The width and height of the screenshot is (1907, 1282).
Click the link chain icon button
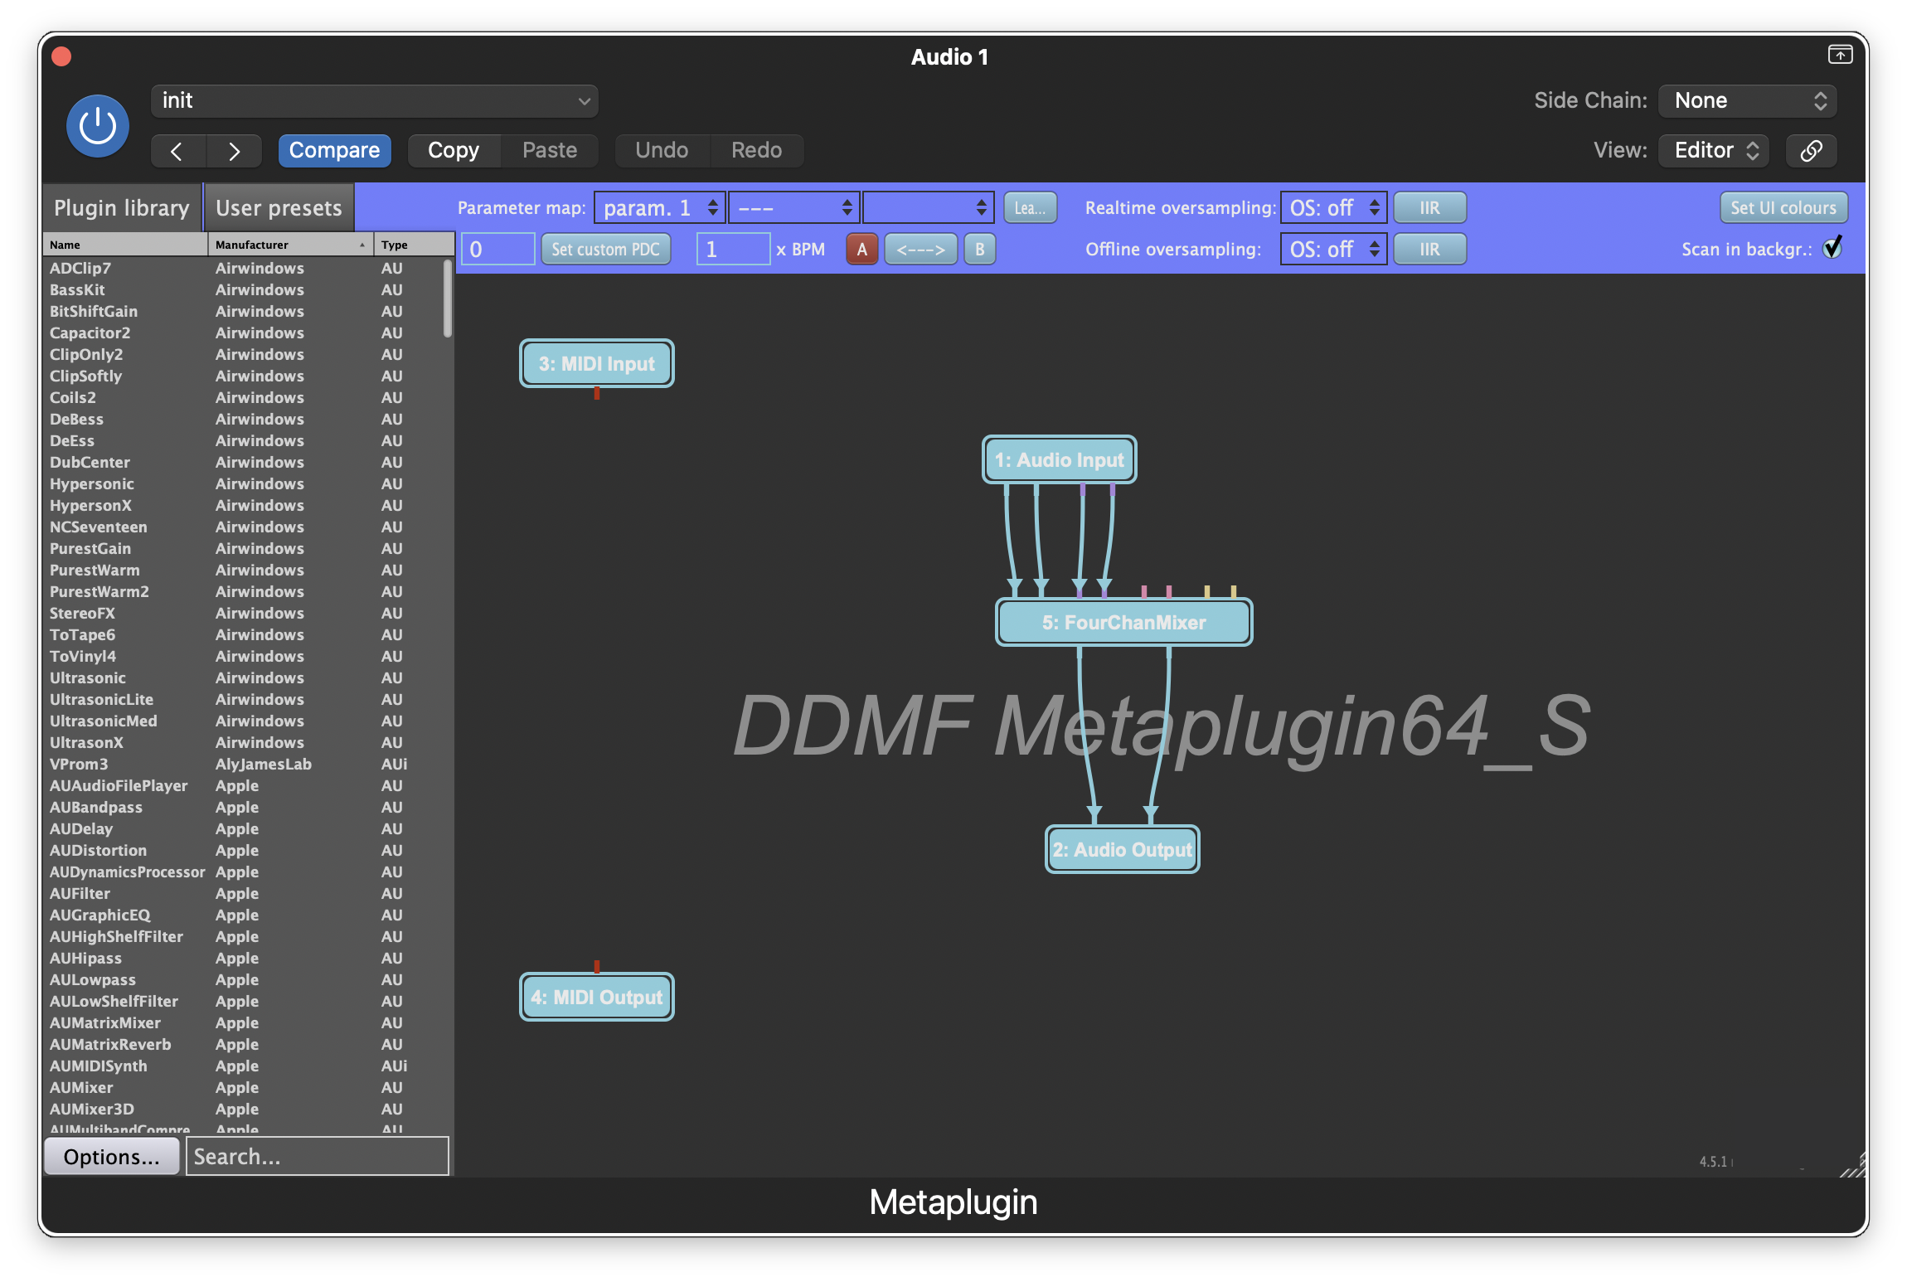click(x=1812, y=151)
